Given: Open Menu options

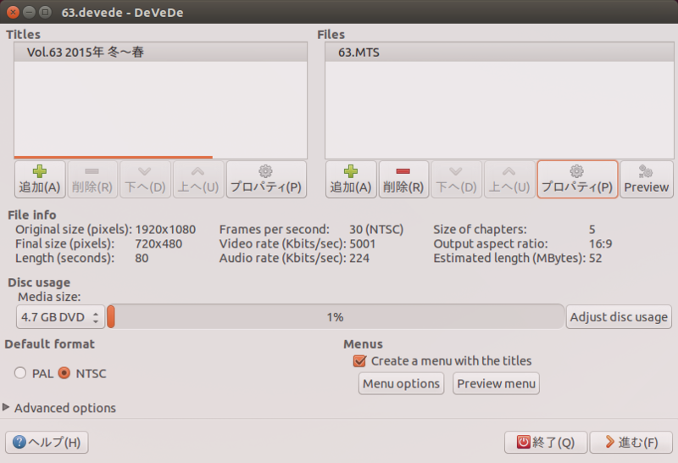Looking at the screenshot, I should click(401, 383).
